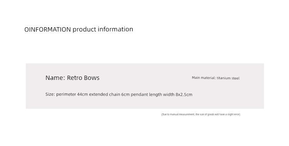Click the '44cm' perimeter value
Image resolution: width=289 pixels, height=146 pixels.
[x=82, y=95]
